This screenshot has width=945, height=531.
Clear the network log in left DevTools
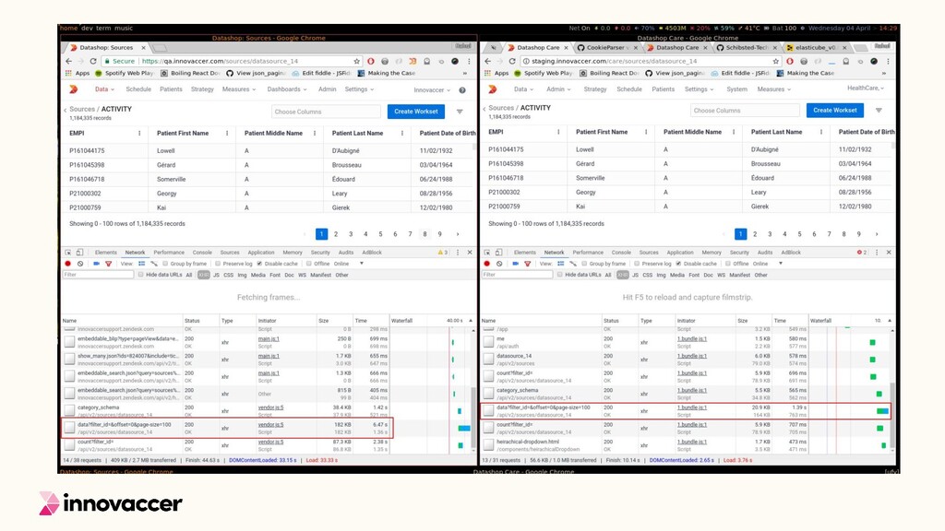(x=80, y=264)
